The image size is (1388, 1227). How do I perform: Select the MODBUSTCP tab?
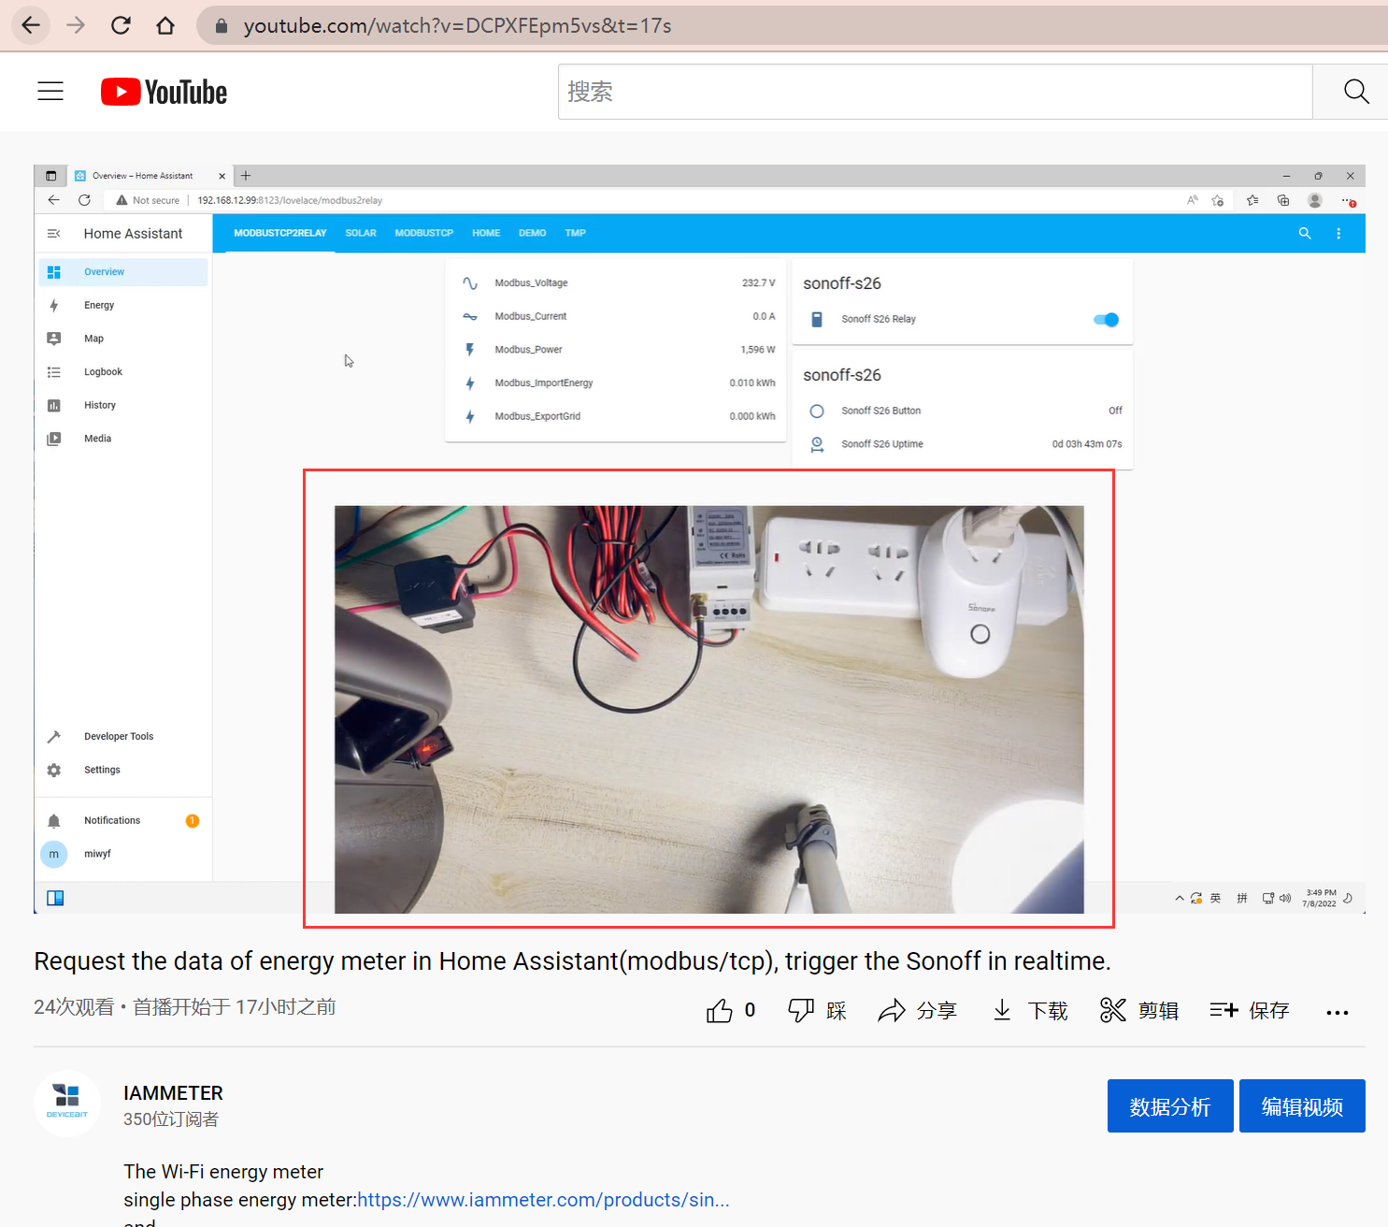(423, 233)
